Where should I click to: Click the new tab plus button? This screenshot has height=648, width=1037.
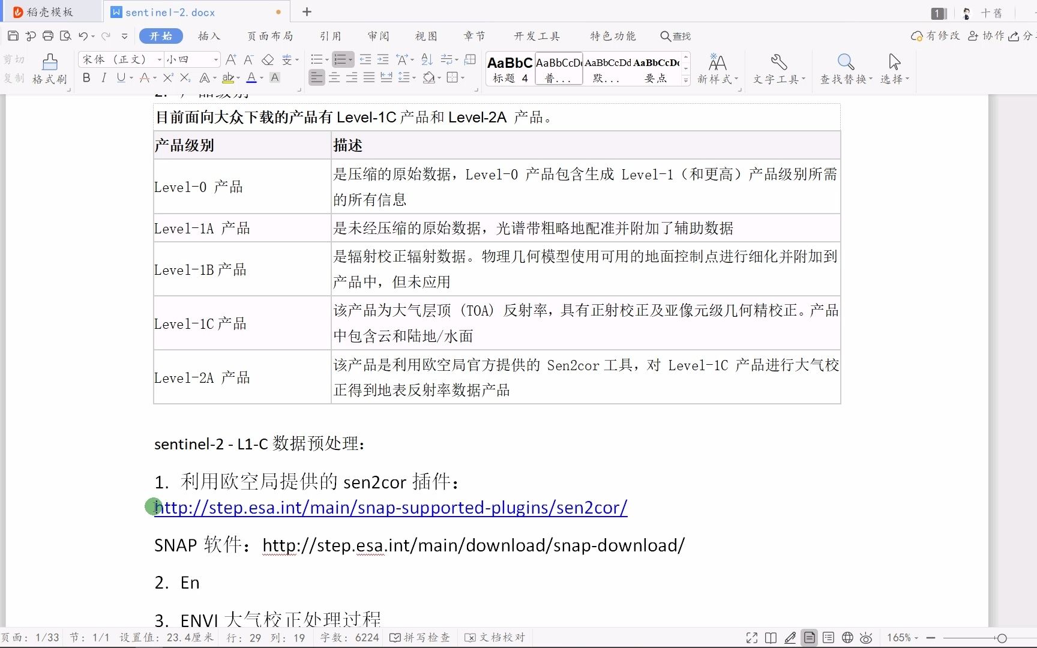coord(307,12)
